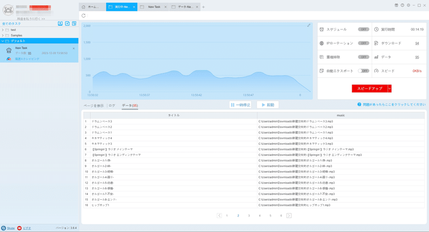
Task: Toggle the スケジュール switch
Action: pos(364,29)
